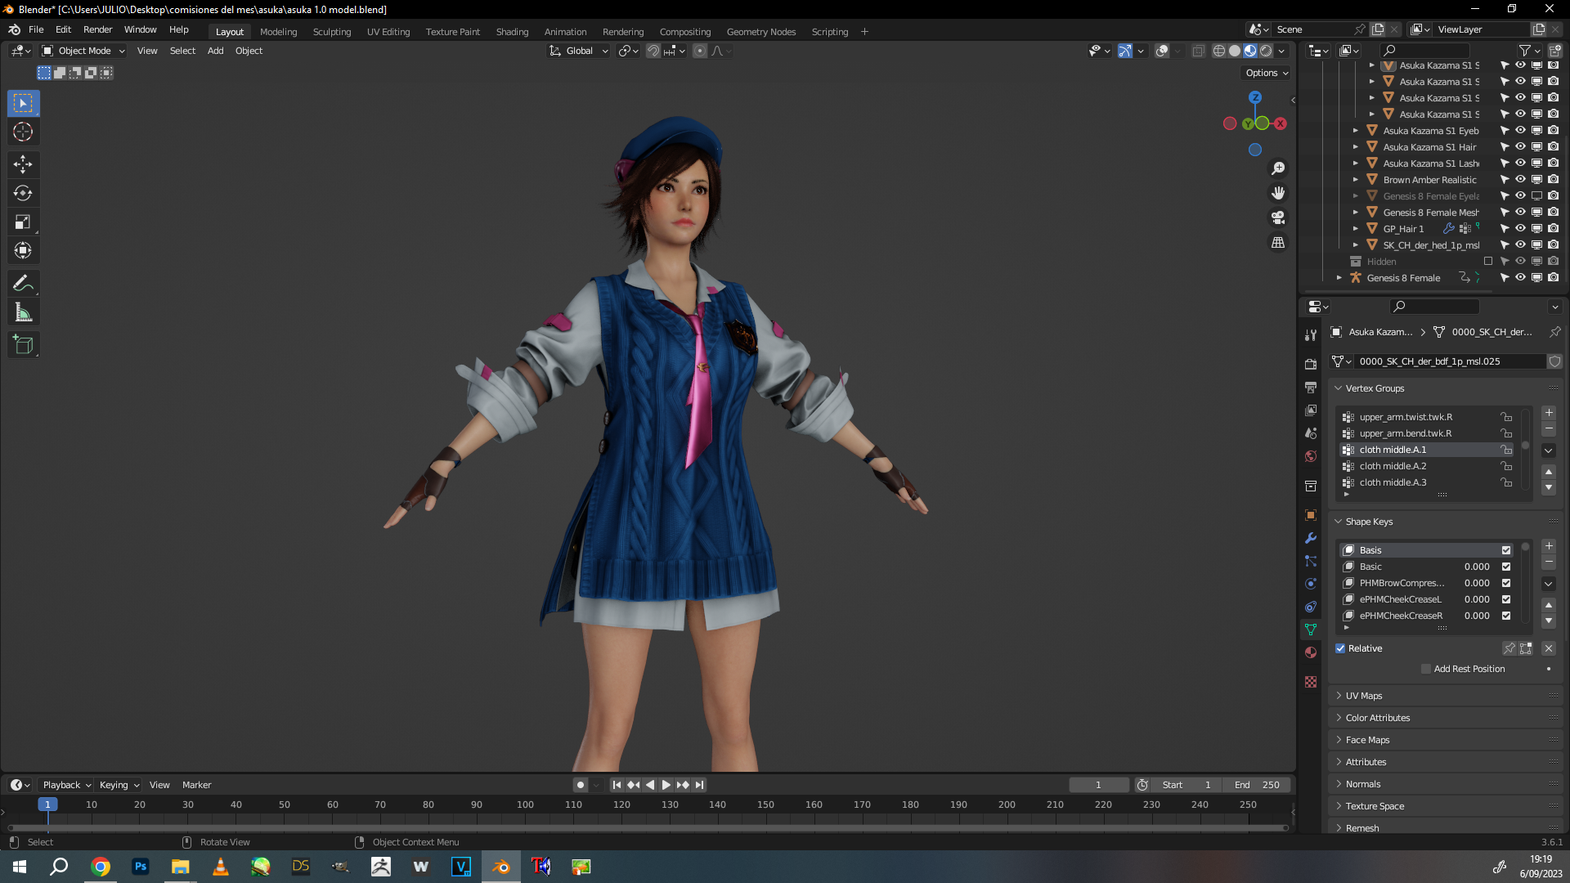Switch viewport to Solid shading
Viewport: 1570px width, 883px height.
point(1235,51)
